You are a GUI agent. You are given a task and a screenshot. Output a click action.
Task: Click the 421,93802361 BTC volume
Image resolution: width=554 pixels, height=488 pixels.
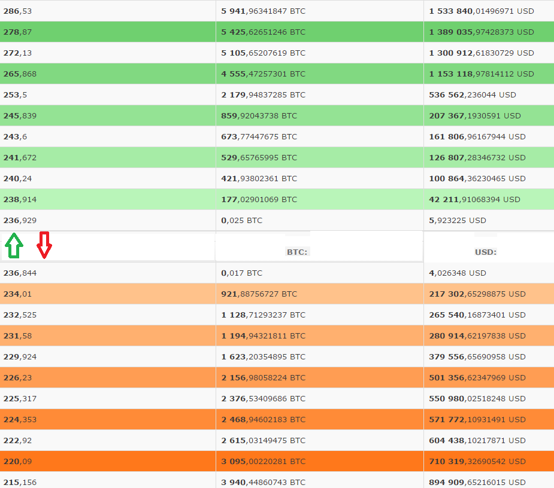click(259, 179)
